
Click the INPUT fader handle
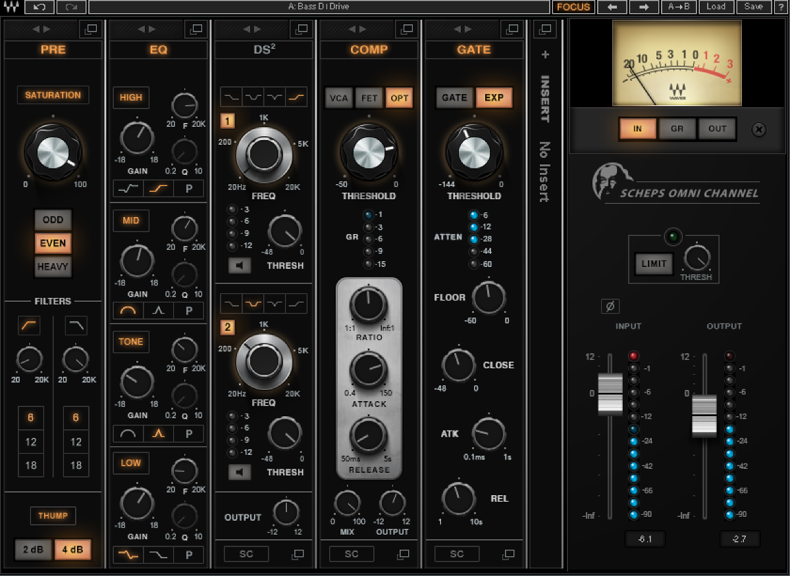tap(610, 394)
